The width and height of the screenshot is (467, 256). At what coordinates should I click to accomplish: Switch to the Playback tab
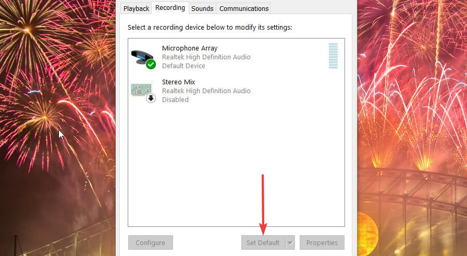pos(136,9)
